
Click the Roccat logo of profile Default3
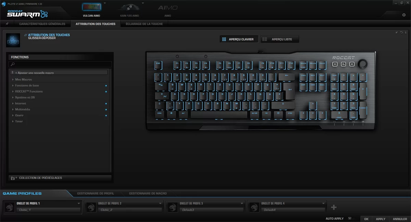tap(172, 207)
